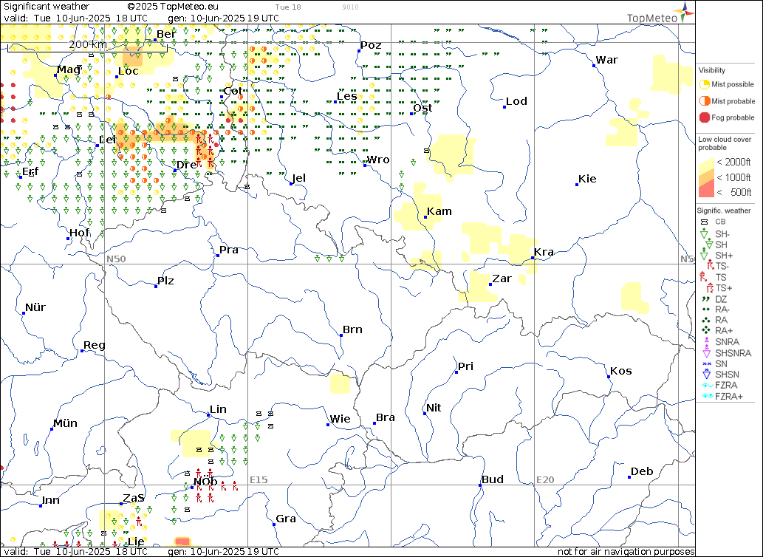The height and width of the screenshot is (557, 763).
Task: Select the SNRA sleet legend symbol
Action: click(x=705, y=341)
